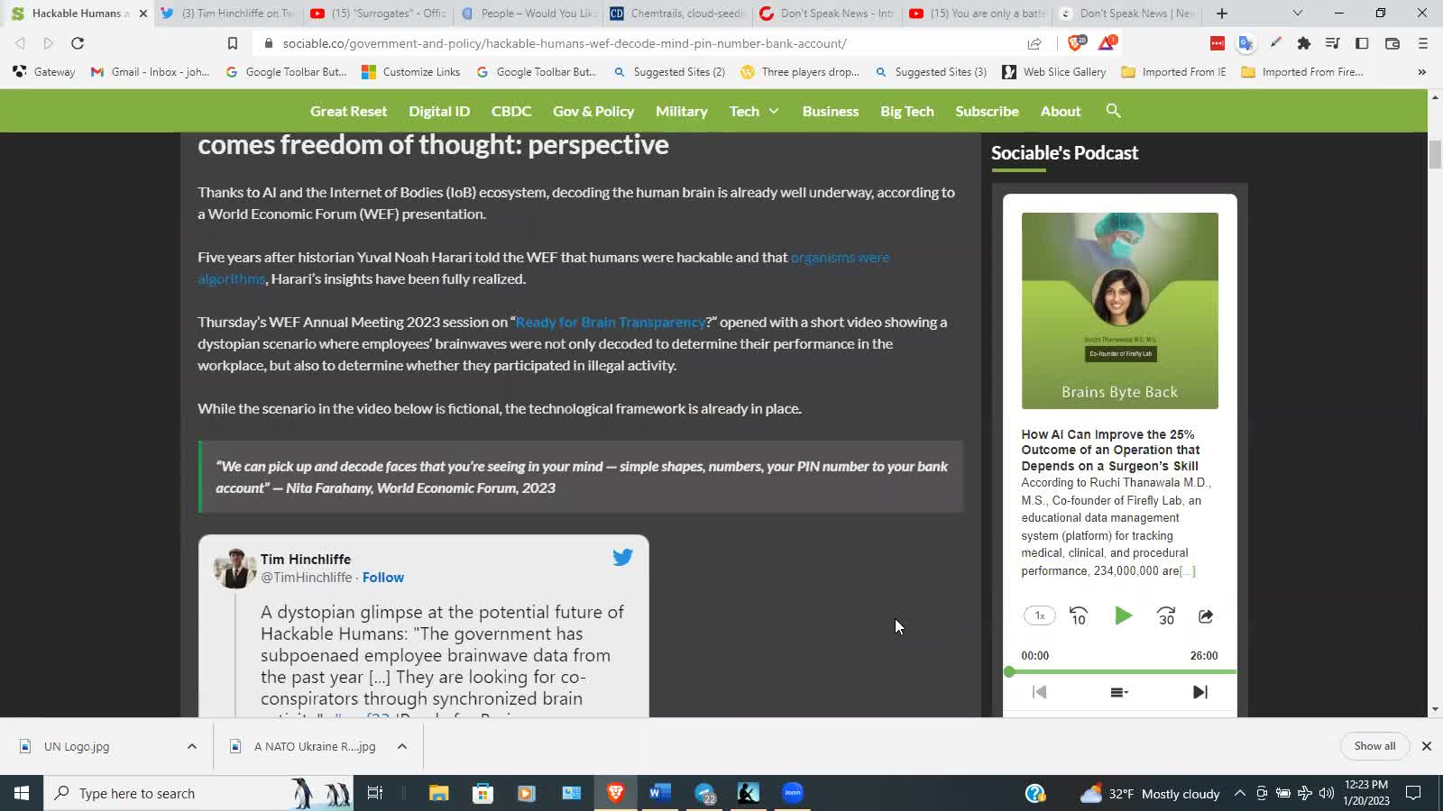The image size is (1443, 811).
Task: Click the podcast progress bar
Action: click(1121, 671)
